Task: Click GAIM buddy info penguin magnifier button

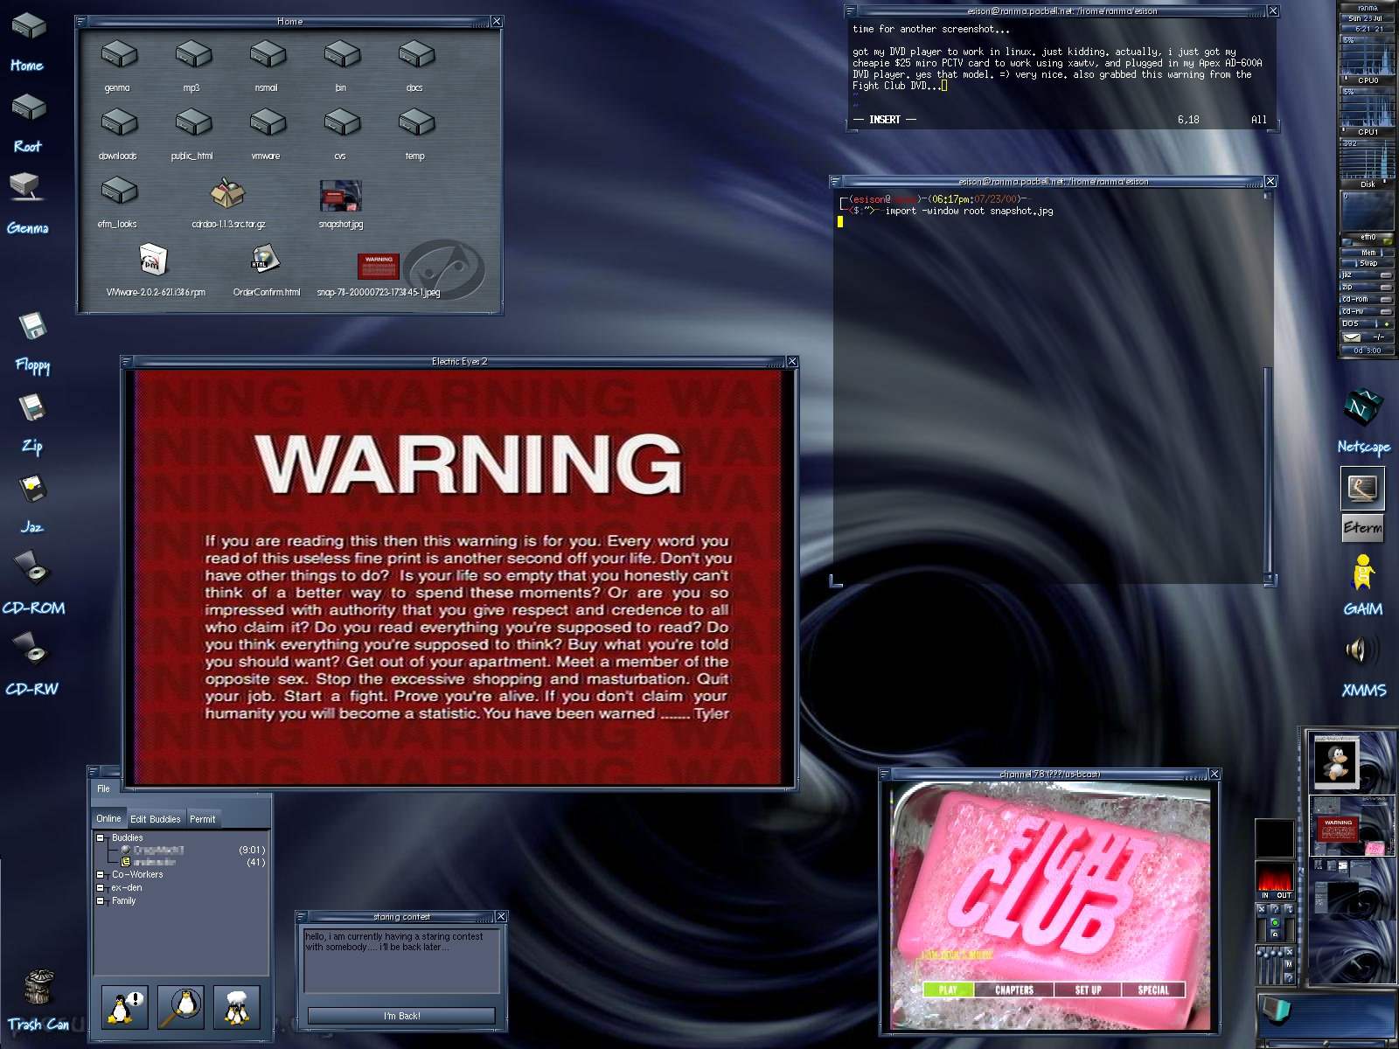Action: click(181, 1007)
